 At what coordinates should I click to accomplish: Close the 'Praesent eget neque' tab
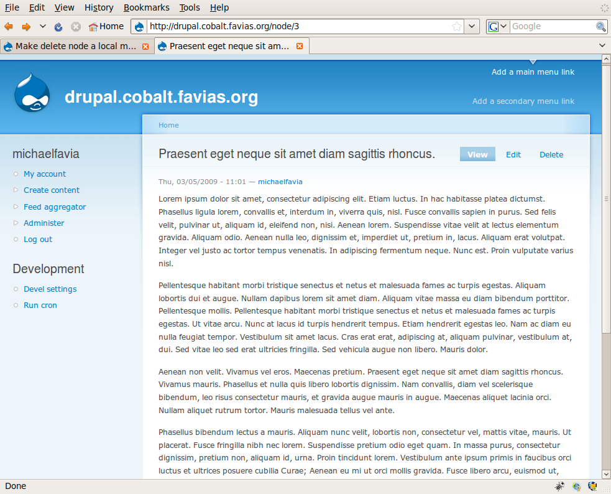click(300, 46)
